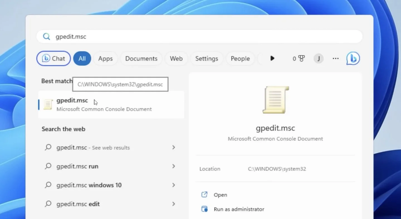401x219 pixels.
Task: Select 'gpedit.msc windows 10' web suggestion
Action: (111, 185)
